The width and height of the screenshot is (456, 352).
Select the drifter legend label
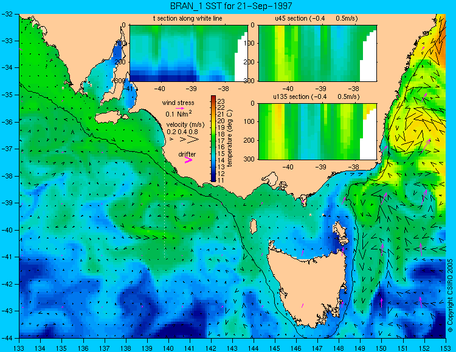187,154
